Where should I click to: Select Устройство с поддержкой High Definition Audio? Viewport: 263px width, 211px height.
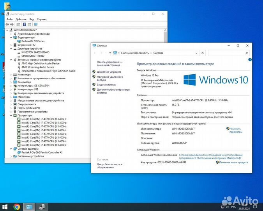click(48, 71)
